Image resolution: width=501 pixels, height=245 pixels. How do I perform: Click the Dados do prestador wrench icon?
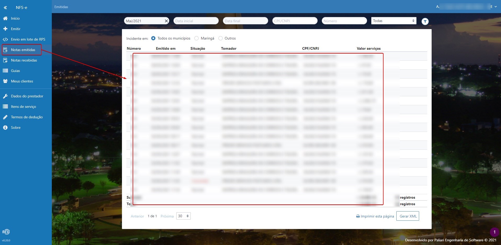tap(5, 96)
